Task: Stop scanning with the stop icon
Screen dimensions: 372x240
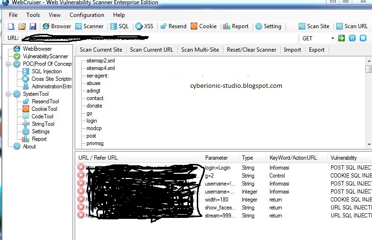Action: click(x=363, y=38)
